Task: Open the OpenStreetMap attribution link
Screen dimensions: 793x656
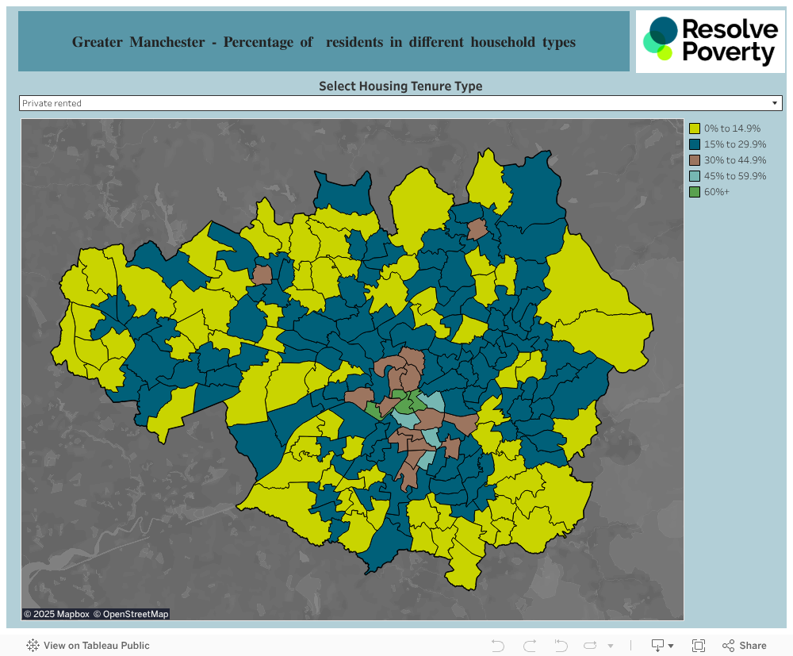Action: [x=131, y=614]
